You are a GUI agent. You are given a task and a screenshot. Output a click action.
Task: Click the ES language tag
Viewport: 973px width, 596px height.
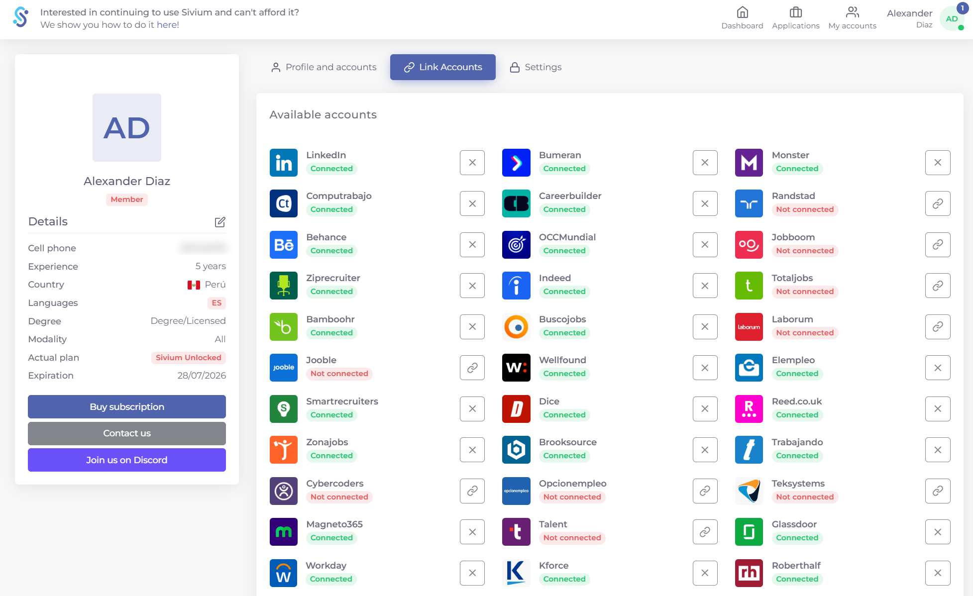click(x=216, y=303)
